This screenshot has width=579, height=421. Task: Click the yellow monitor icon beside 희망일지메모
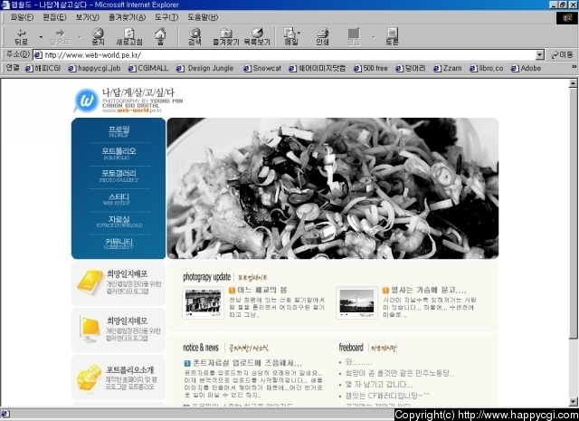pyautogui.click(x=90, y=330)
